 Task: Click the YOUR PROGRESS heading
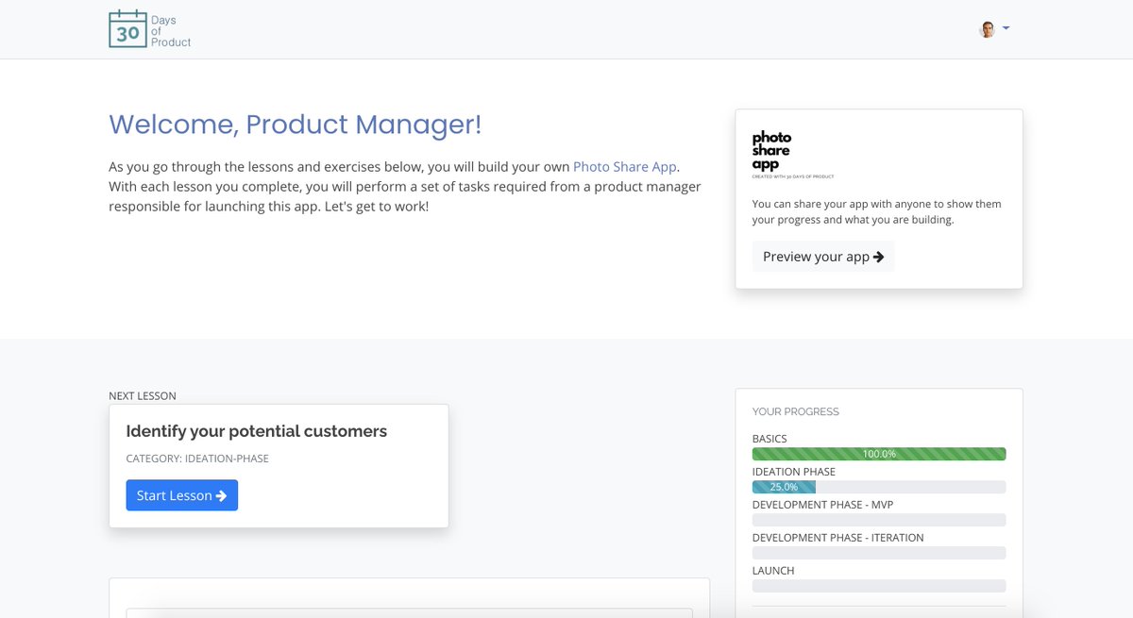796,411
